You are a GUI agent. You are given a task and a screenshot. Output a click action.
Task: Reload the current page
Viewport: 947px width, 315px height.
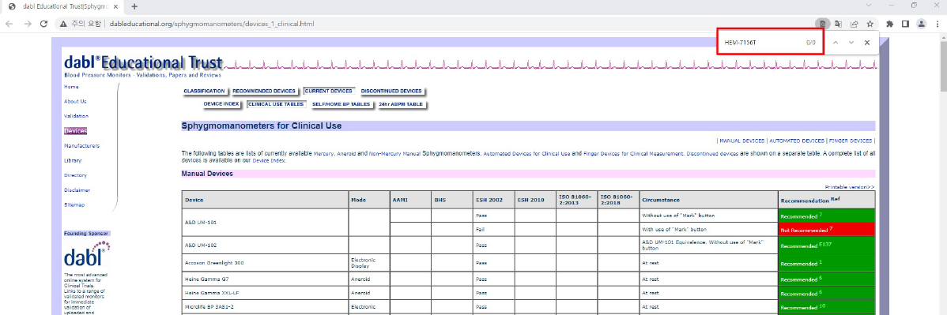click(x=43, y=24)
